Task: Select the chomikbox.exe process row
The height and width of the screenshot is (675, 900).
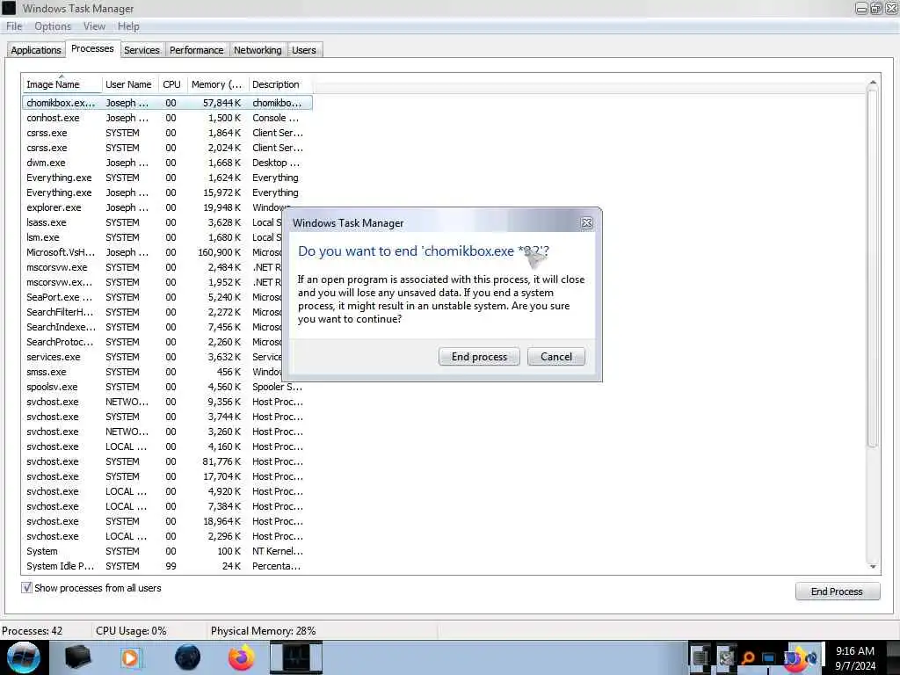Action: coord(167,103)
